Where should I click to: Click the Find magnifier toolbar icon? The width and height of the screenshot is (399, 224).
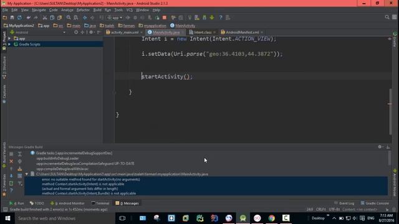coord(69,17)
